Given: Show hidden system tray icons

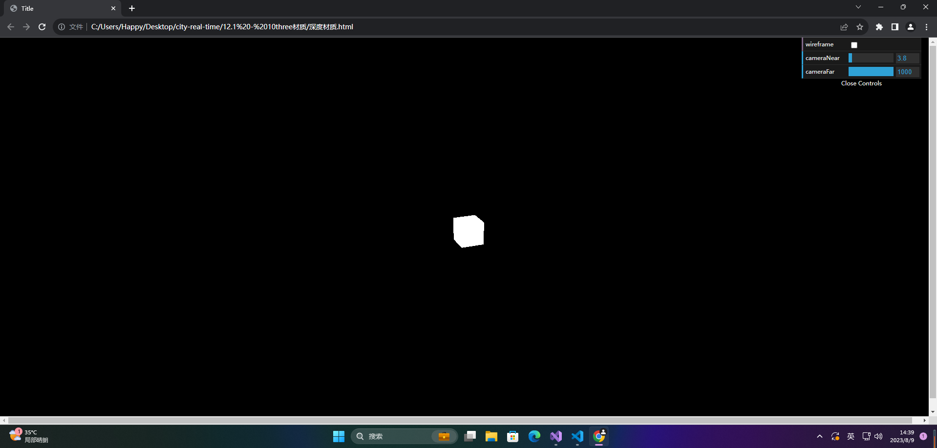Looking at the screenshot, I should point(820,436).
